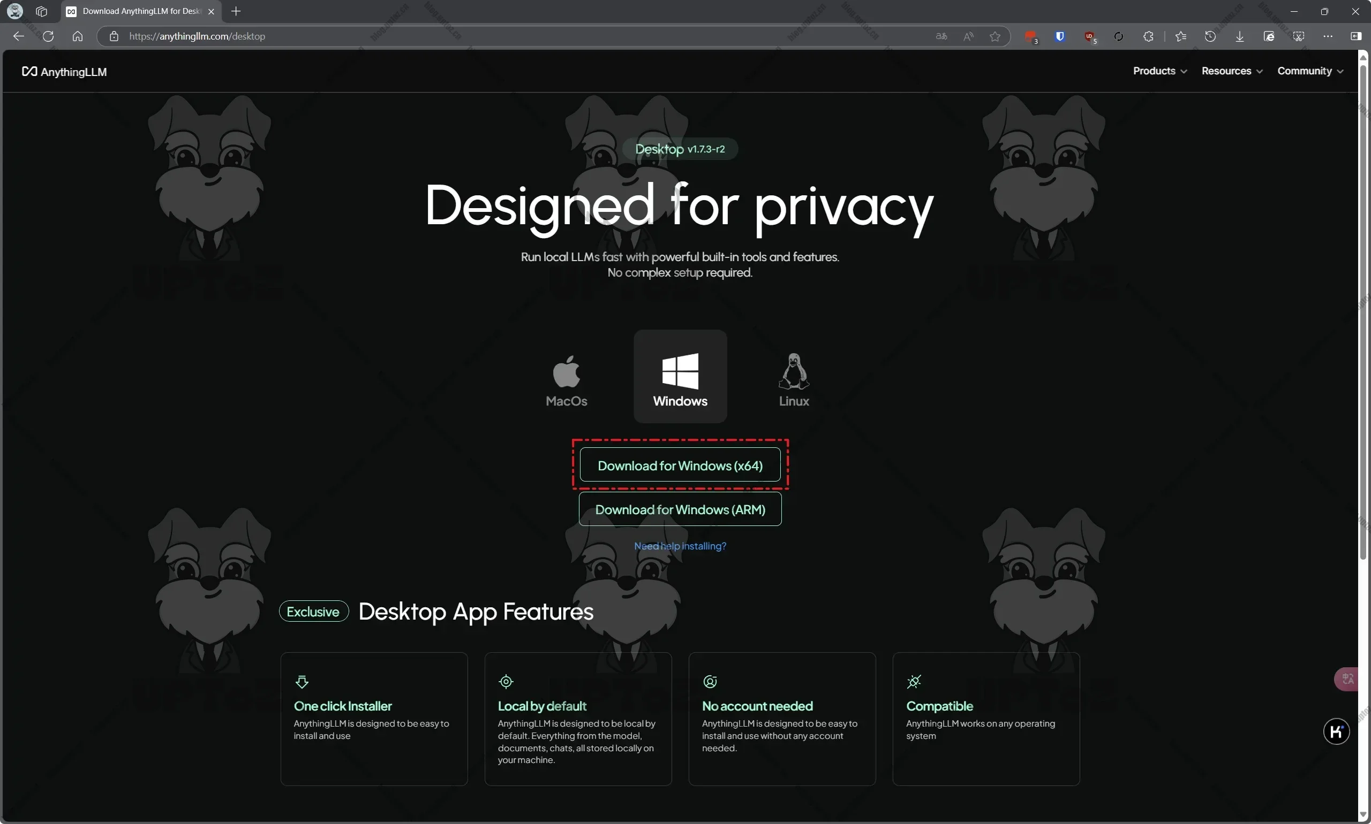1371x824 pixels.
Task: Start a web capture screenshot
Action: [x=1298, y=36]
